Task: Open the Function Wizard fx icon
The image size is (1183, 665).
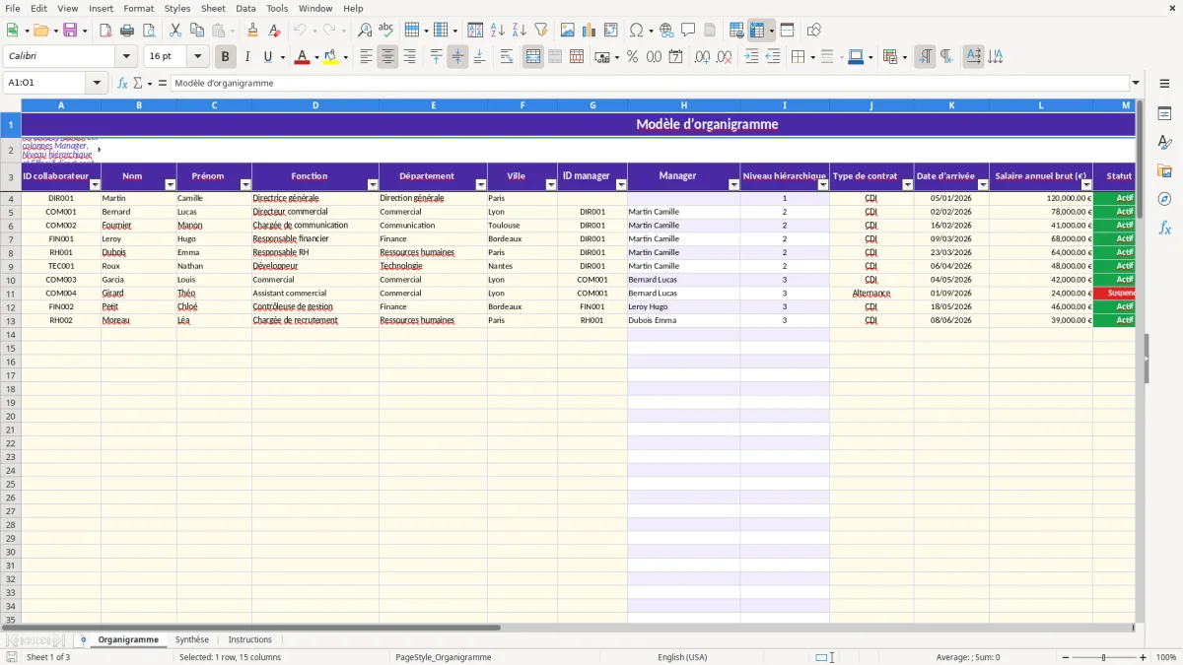Action: click(x=123, y=83)
